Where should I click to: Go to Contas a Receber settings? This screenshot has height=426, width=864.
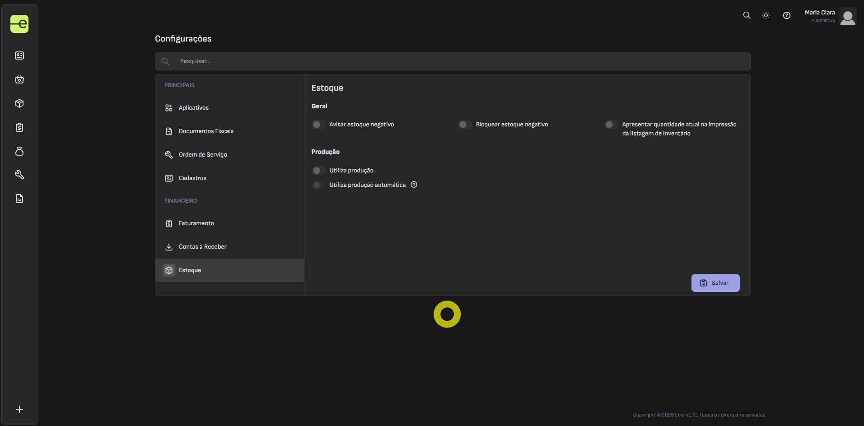click(202, 247)
